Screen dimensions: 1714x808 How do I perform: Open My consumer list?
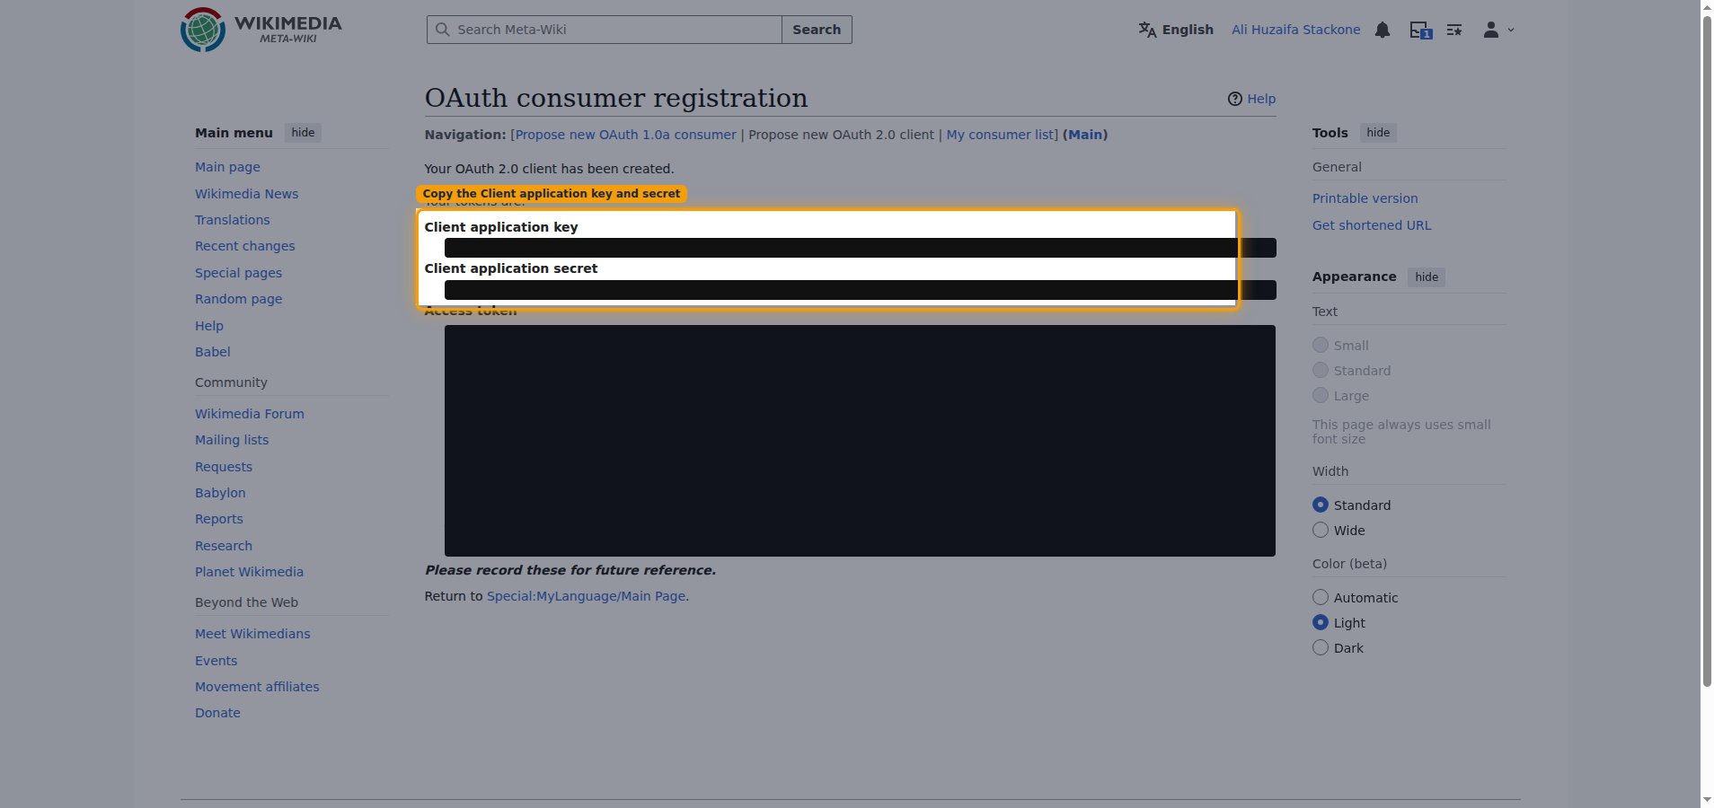tap(1000, 135)
